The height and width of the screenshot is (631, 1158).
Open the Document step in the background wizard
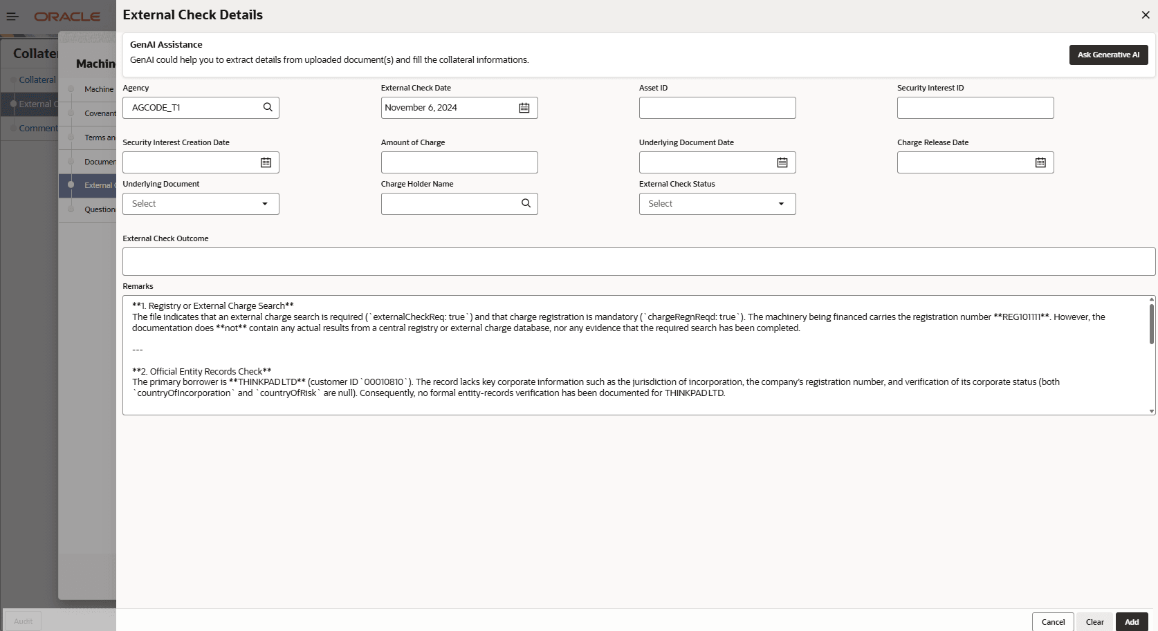tap(100, 162)
